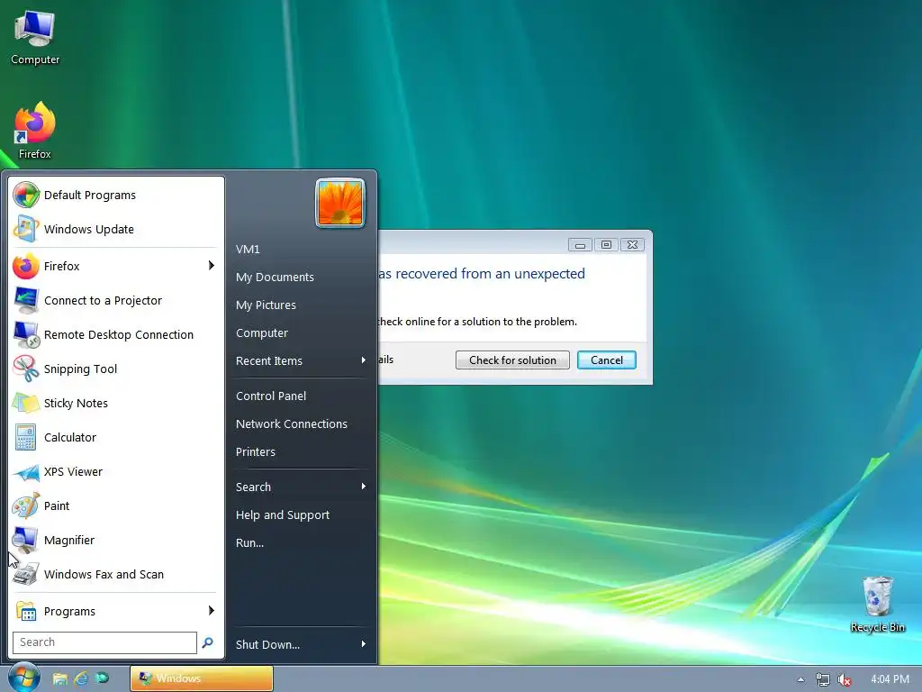
Task: Click Cancel in the recovery dialog
Action: (606, 360)
